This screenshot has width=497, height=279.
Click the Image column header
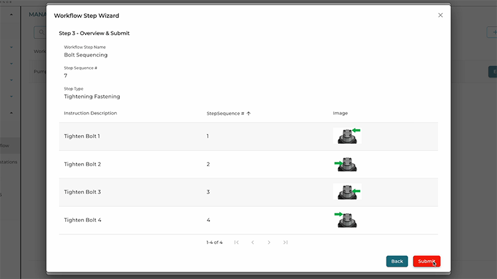pos(340,113)
